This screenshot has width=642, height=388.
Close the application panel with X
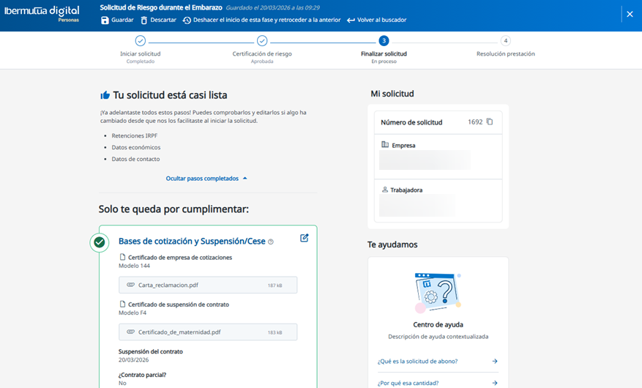pos(629,14)
